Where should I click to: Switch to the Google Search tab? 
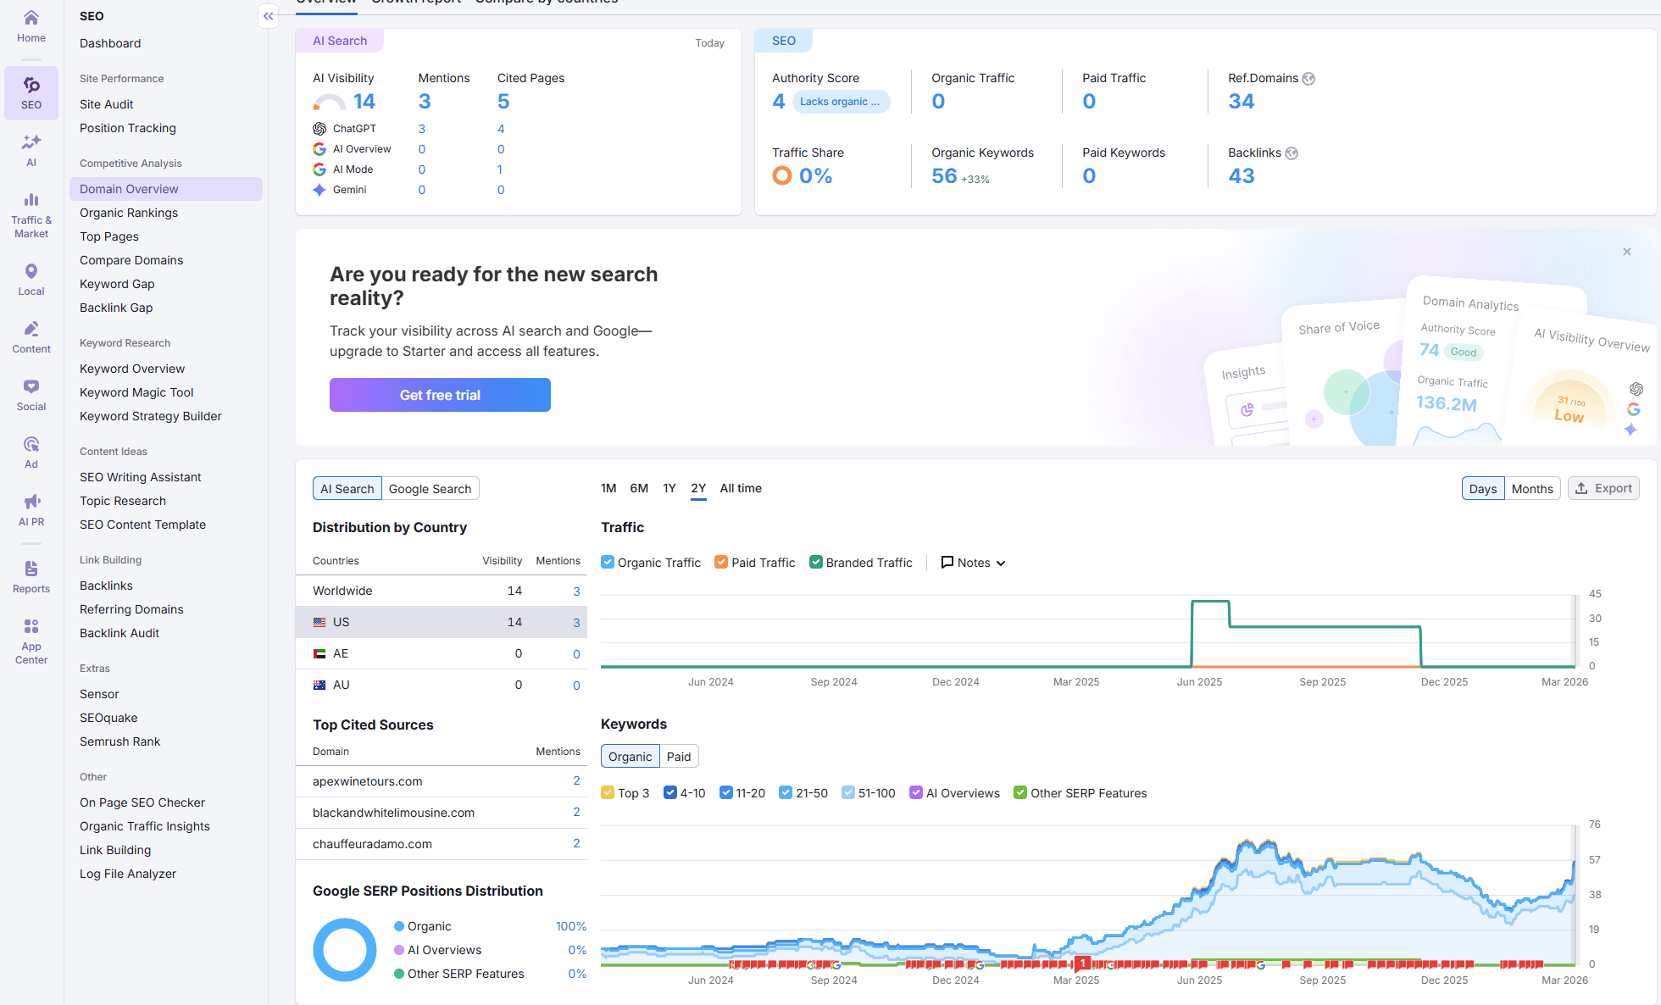pyautogui.click(x=430, y=488)
